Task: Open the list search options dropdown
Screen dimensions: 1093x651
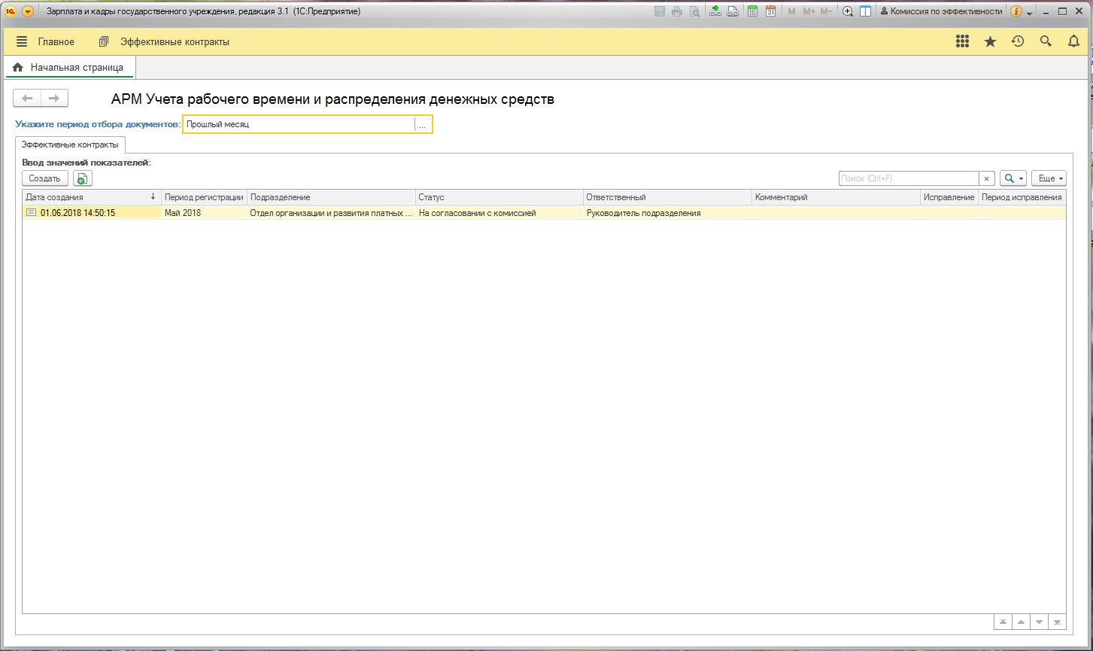Action: point(1013,178)
